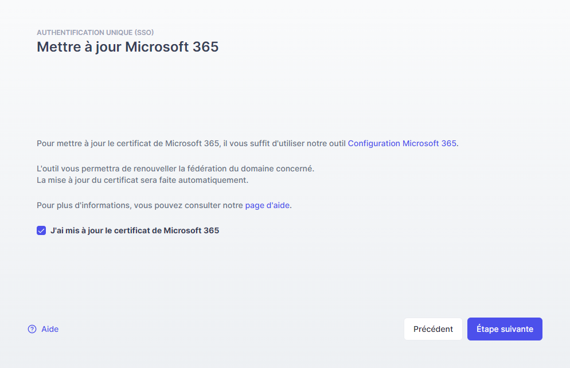Uncheck the Microsoft 365 certificate updated checkbox

click(x=41, y=230)
